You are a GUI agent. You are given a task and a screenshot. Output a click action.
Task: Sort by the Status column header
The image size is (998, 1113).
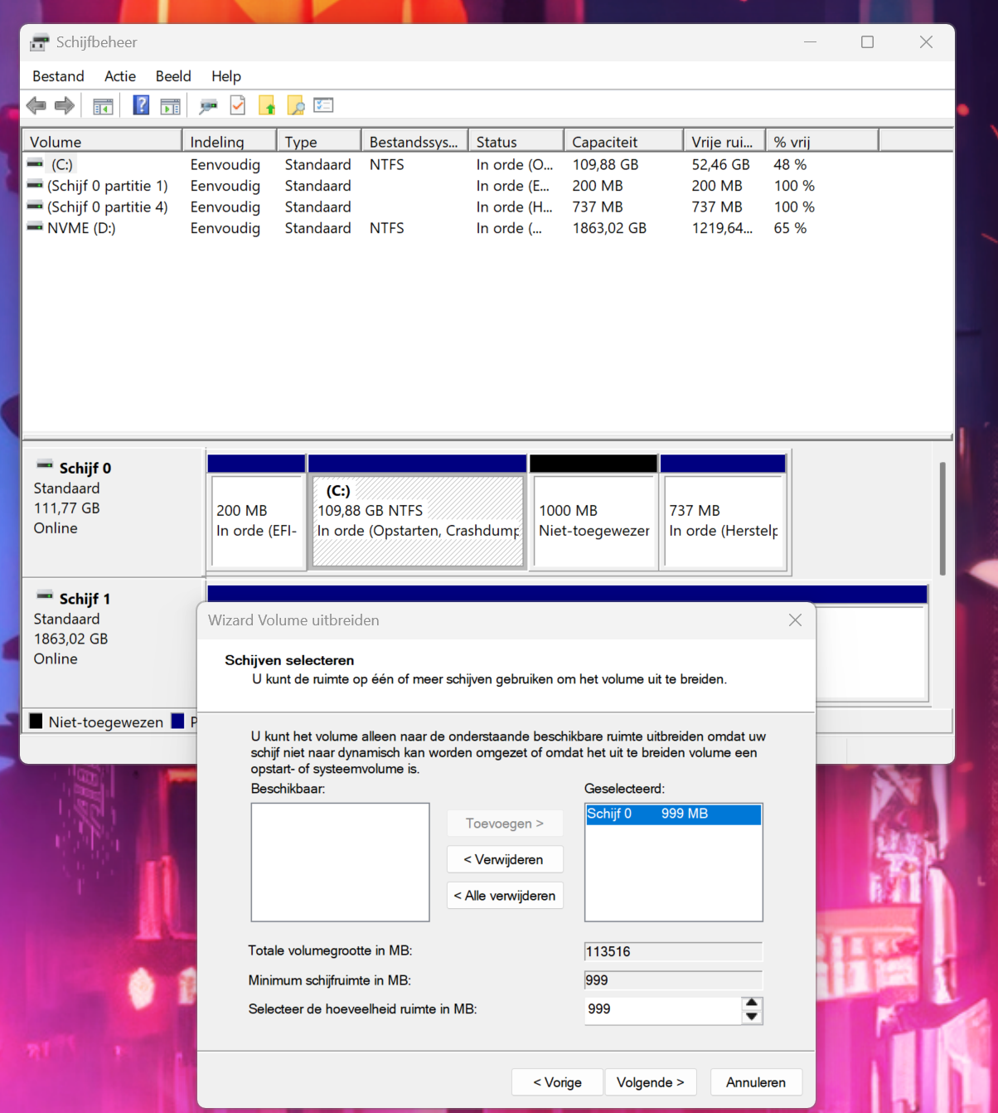pos(516,141)
